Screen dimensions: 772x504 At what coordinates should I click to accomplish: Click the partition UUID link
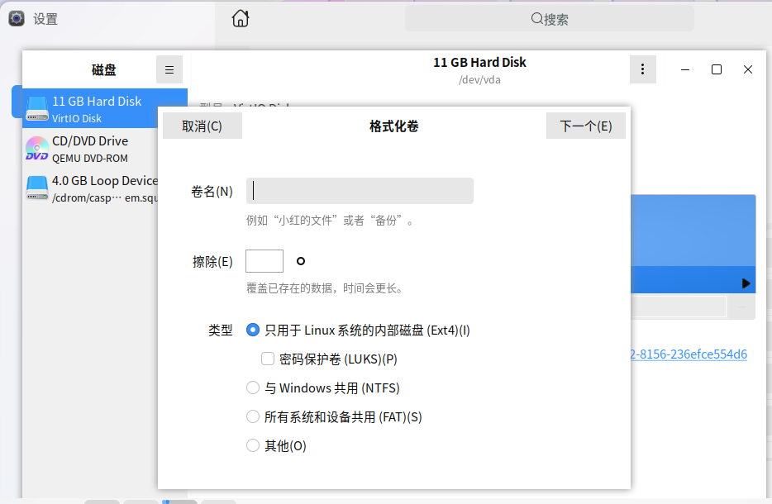point(689,354)
